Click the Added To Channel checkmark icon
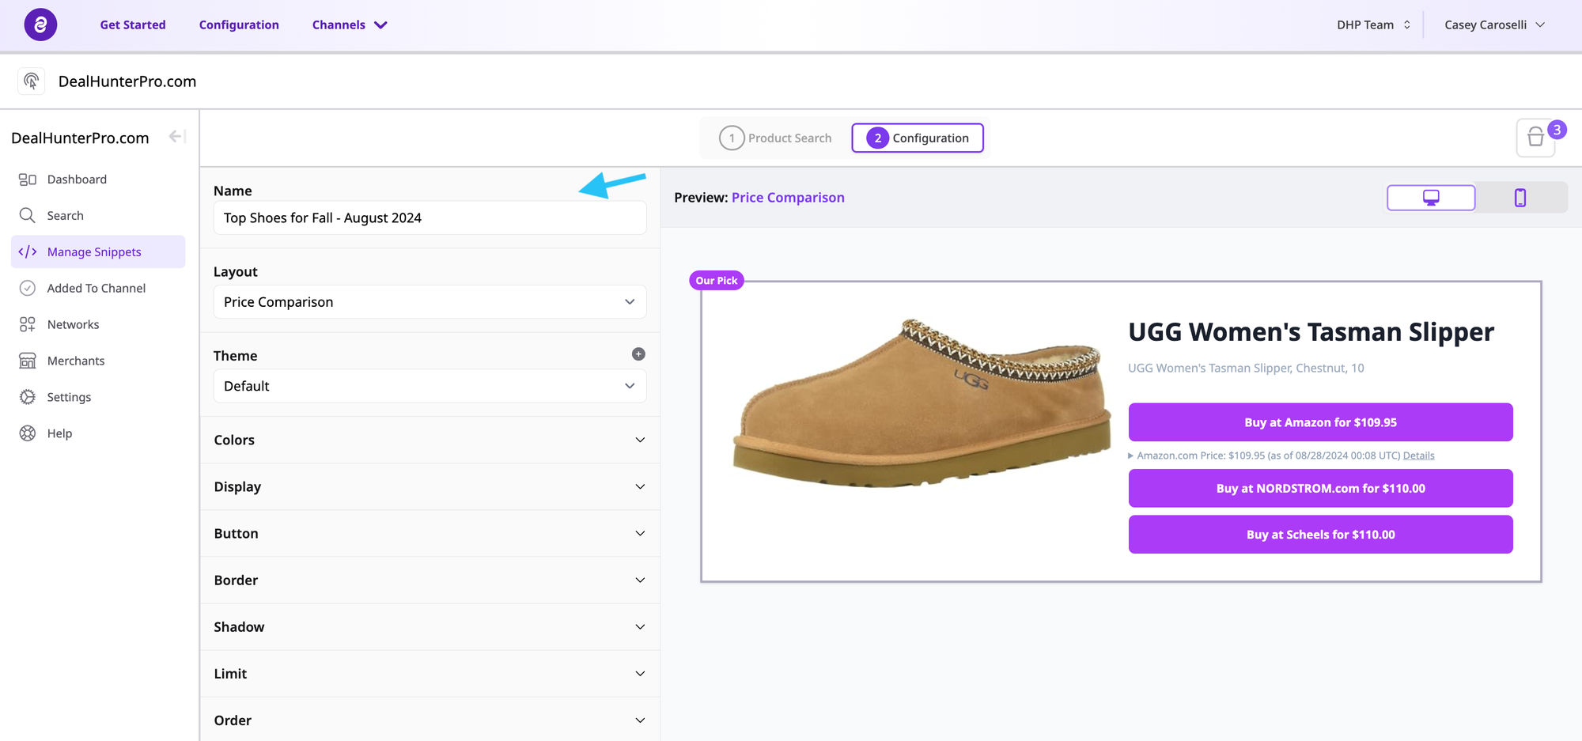 coord(28,288)
